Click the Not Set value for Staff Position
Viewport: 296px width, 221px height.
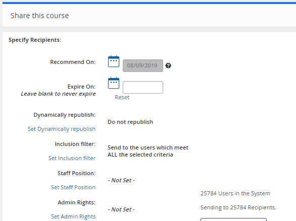pyautogui.click(x=121, y=180)
